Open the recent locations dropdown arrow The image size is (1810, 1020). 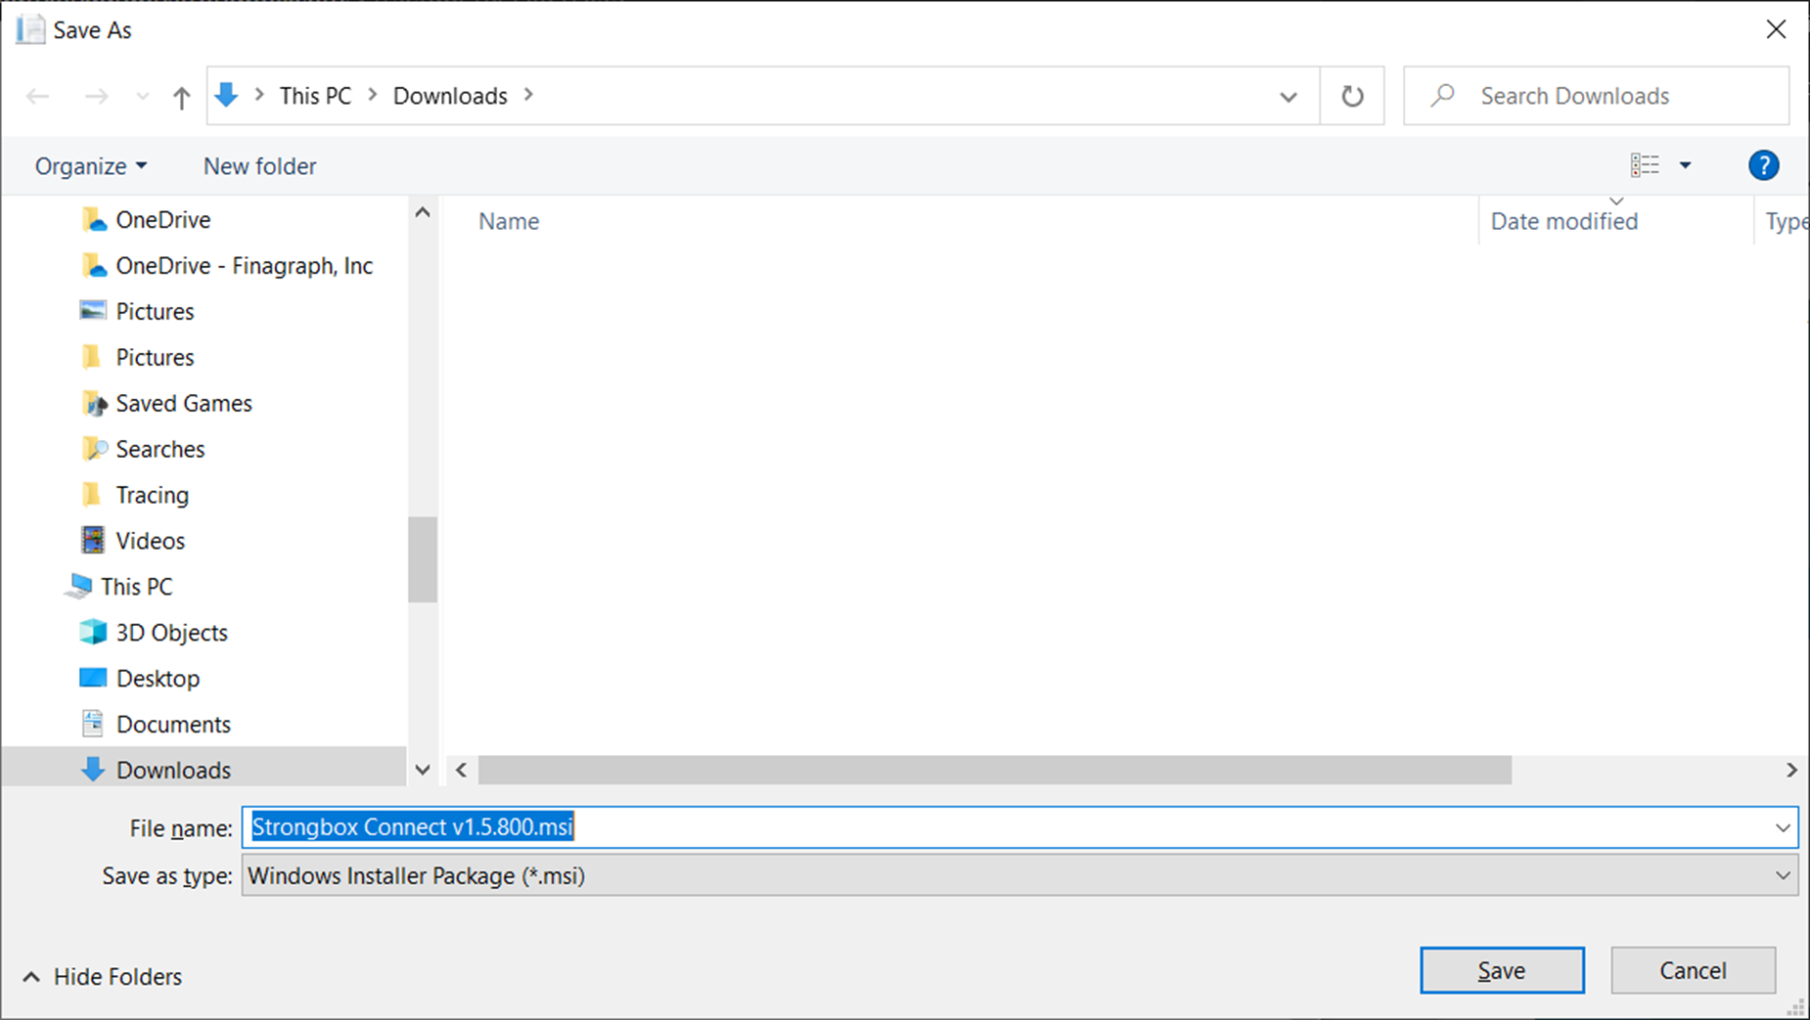coord(143,96)
